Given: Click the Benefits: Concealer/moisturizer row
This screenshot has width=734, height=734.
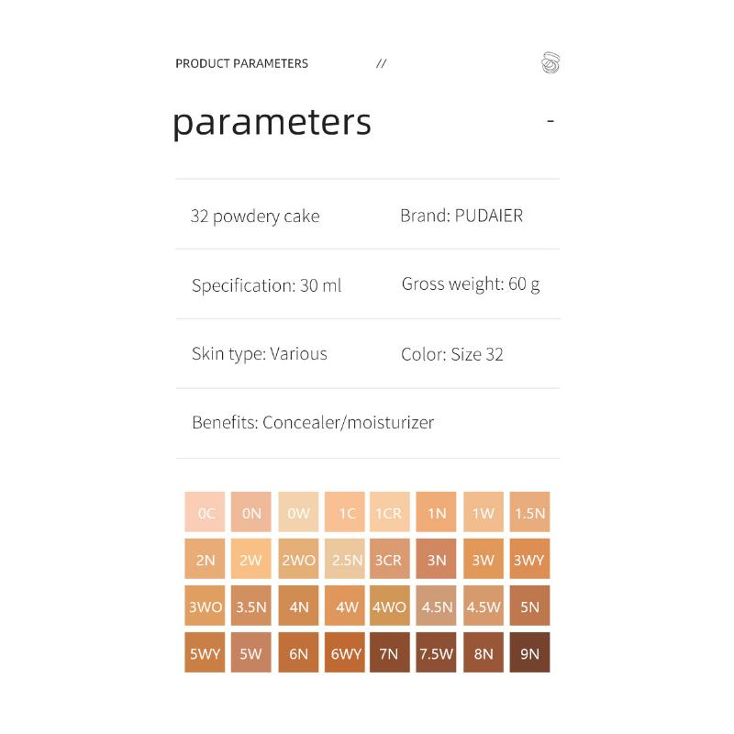Looking at the screenshot, I should [x=312, y=422].
